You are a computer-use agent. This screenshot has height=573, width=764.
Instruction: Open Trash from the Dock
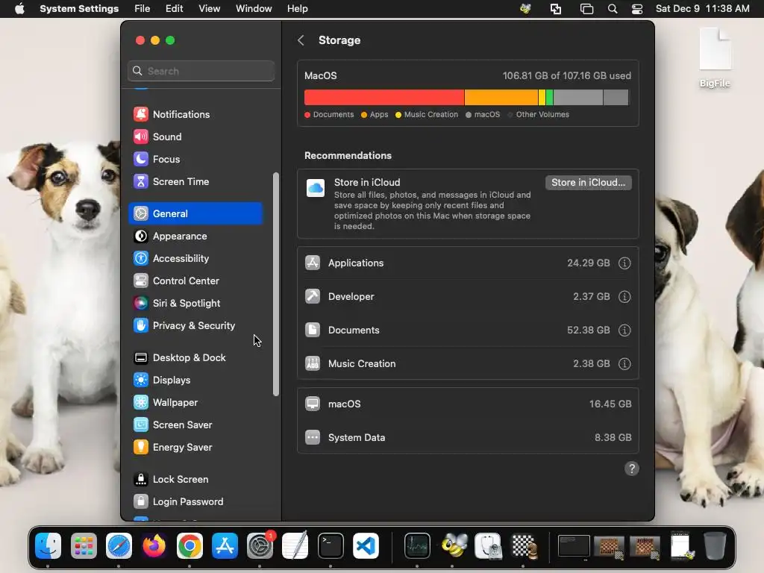pyautogui.click(x=714, y=545)
